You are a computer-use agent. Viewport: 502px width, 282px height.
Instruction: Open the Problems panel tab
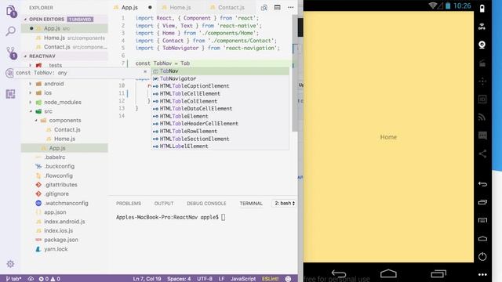129,204
